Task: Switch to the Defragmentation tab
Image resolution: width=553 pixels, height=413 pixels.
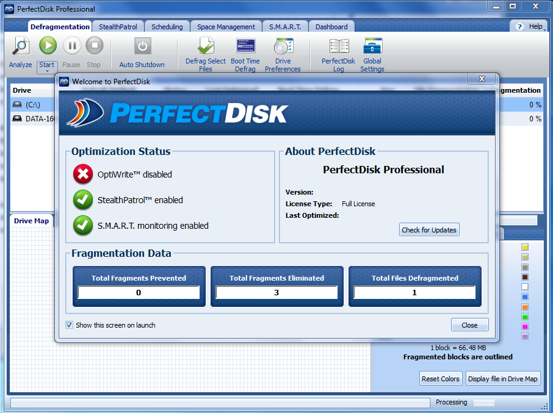Action: (x=60, y=27)
